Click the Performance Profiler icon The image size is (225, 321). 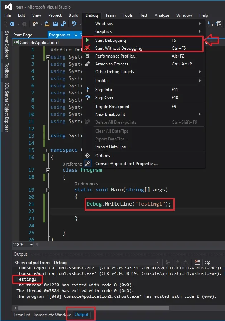point(88,56)
